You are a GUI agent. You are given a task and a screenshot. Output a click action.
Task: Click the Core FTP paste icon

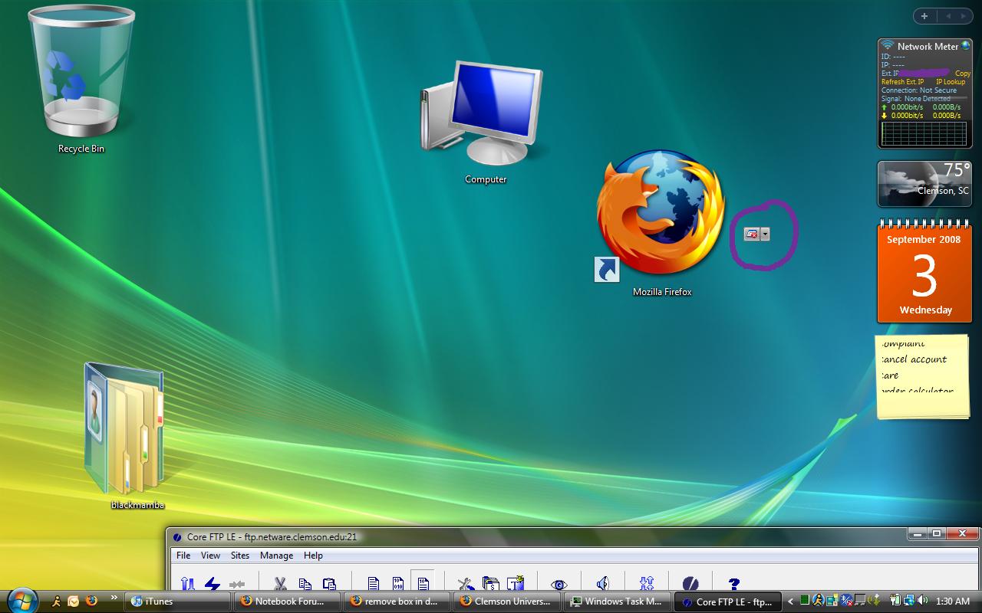[x=329, y=584]
